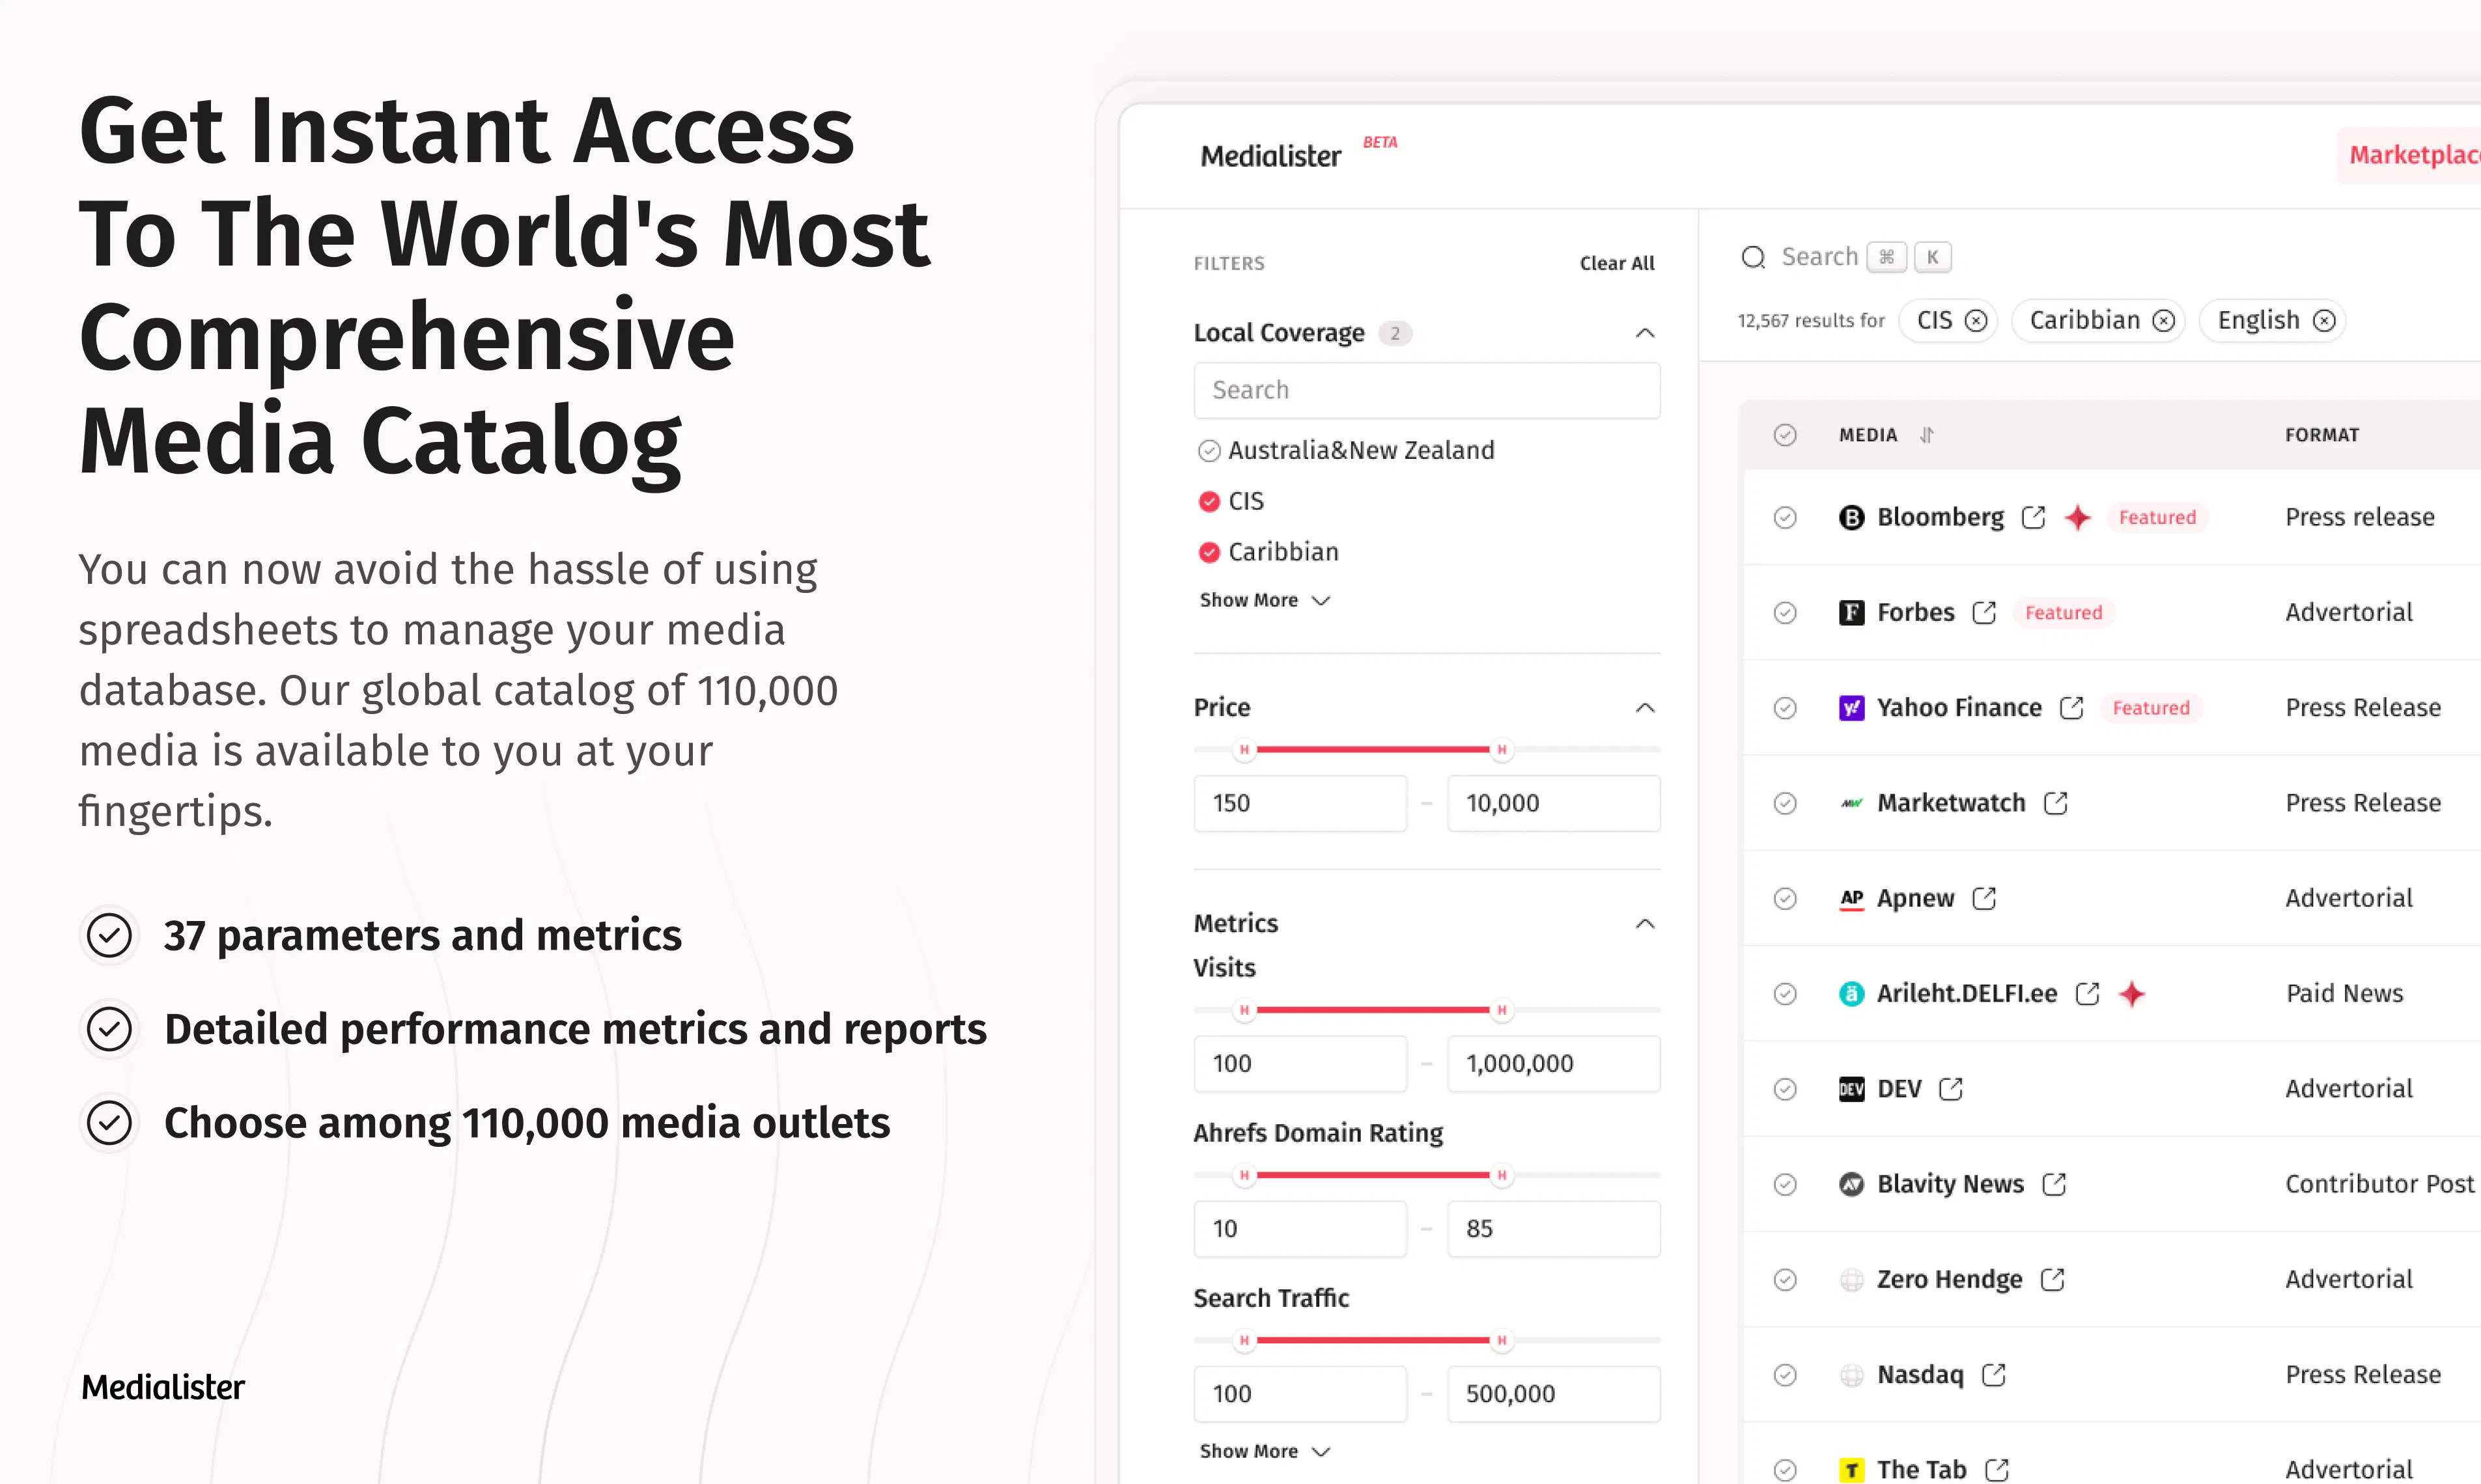Screen dimensions: 2481x1484
Task: Click the search magnifier icon
Action: click(x=1753, y=257)
